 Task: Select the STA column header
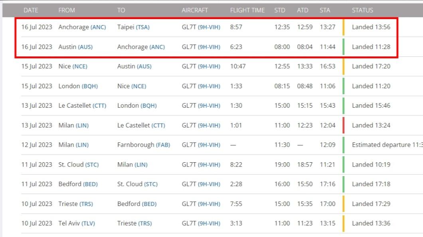click(x=325, y=10)
